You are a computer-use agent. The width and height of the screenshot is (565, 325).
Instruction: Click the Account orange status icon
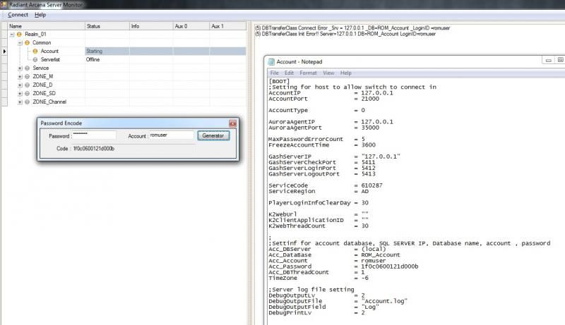[x=35, y=51]
